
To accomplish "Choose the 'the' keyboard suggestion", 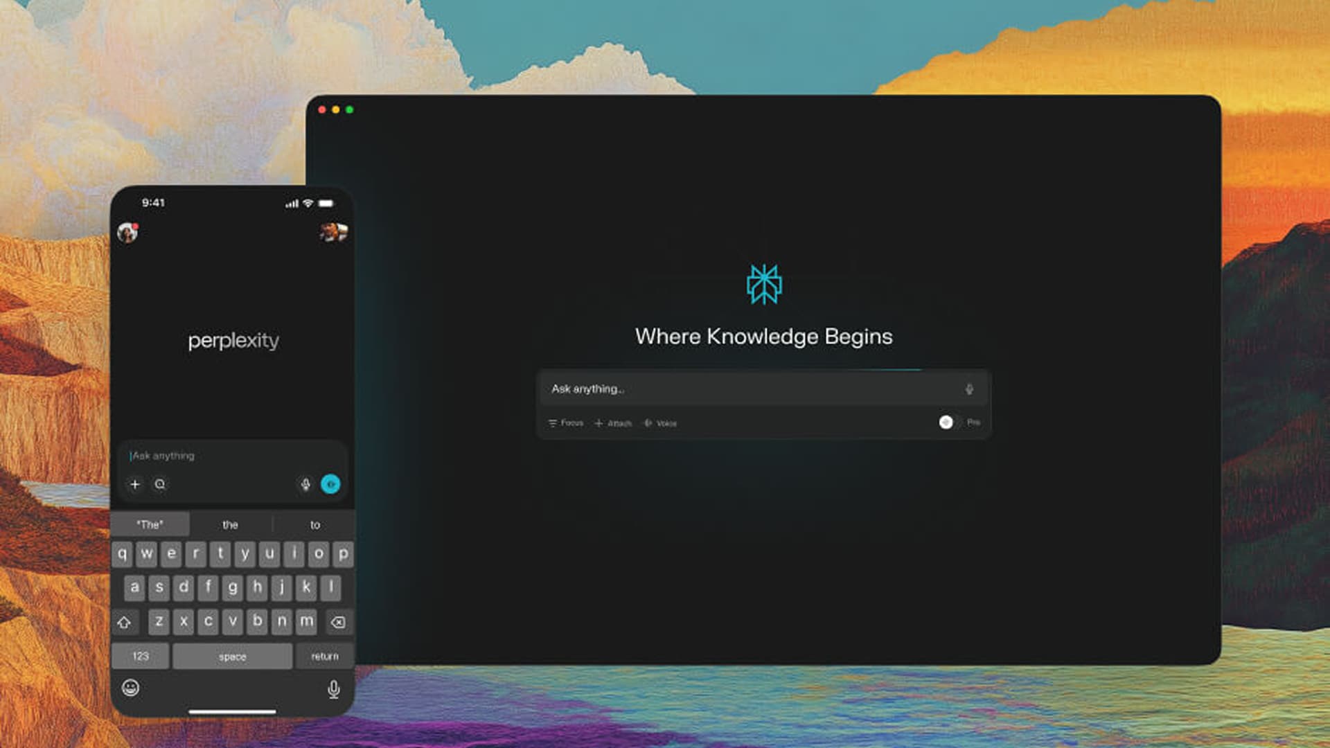I will pyautogui.click(x=231, y=524).
